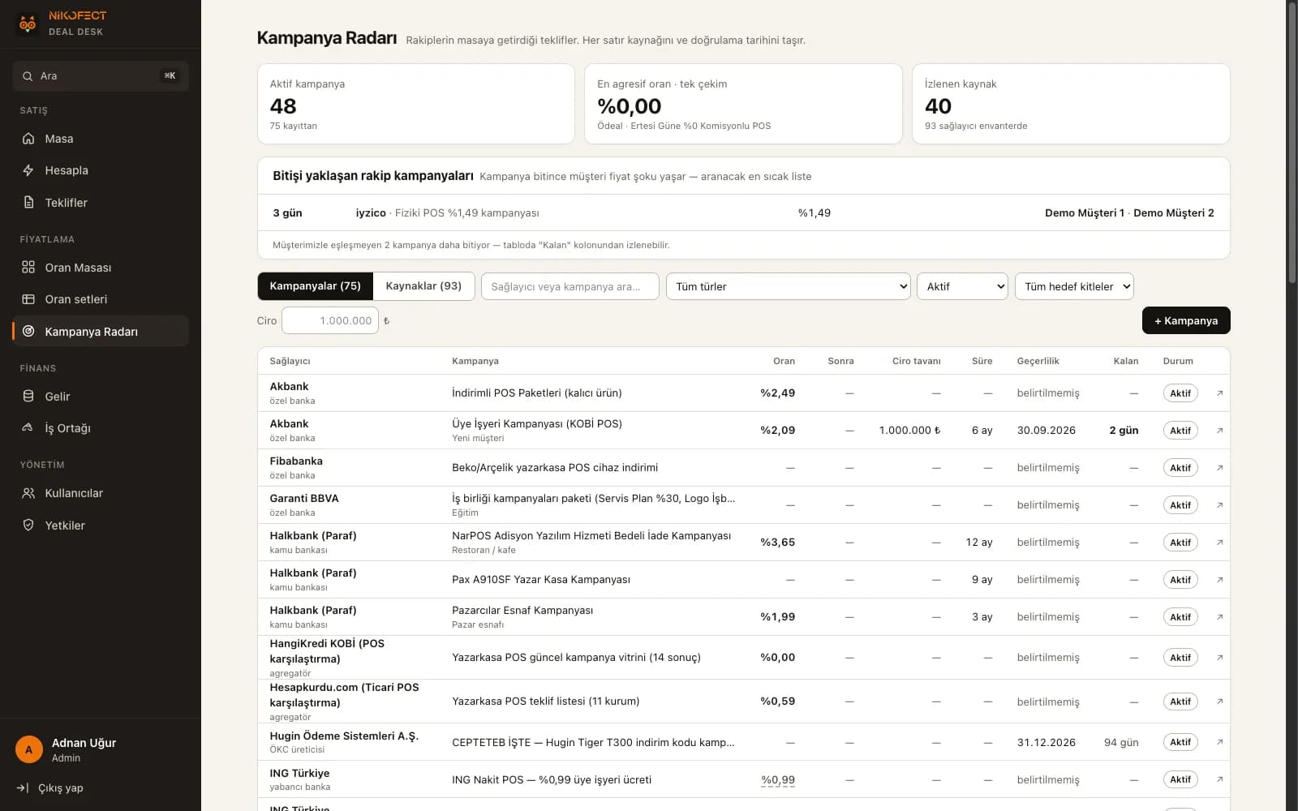This screenshot has width=1298, height=811.
Task: Click the Pax A910SF Yazar Kasa Kampanyası text
Action: [x=541, y=580]
